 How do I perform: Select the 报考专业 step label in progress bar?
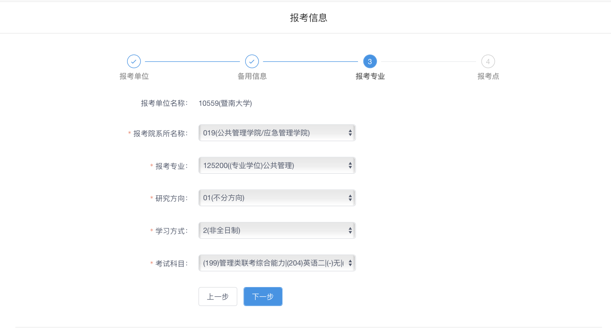click(370, 76)
